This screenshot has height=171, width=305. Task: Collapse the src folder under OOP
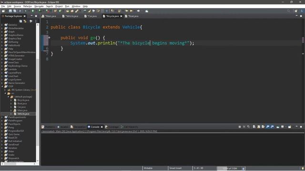pos(5,93)
